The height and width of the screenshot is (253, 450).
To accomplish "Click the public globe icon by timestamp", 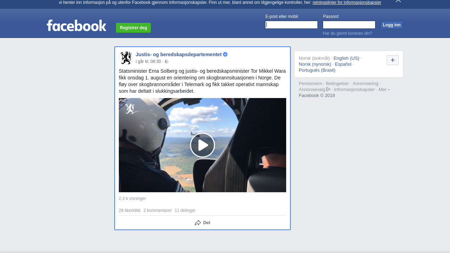I will tap(167, 62).
